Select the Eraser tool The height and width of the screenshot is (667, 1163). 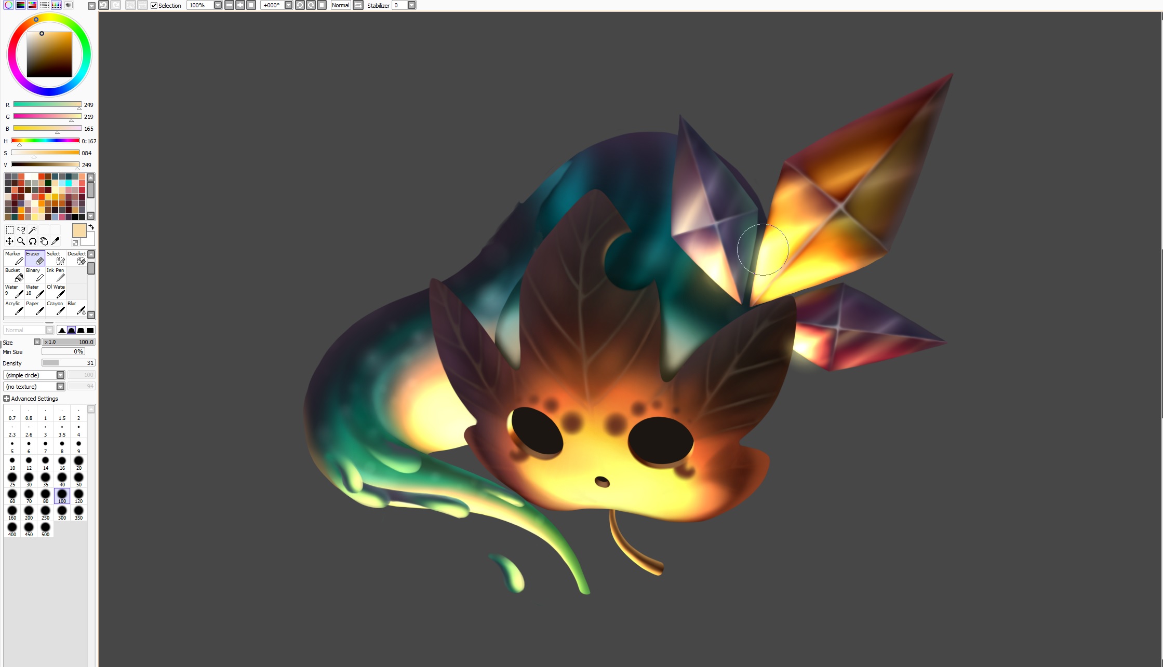coord(35,258)
